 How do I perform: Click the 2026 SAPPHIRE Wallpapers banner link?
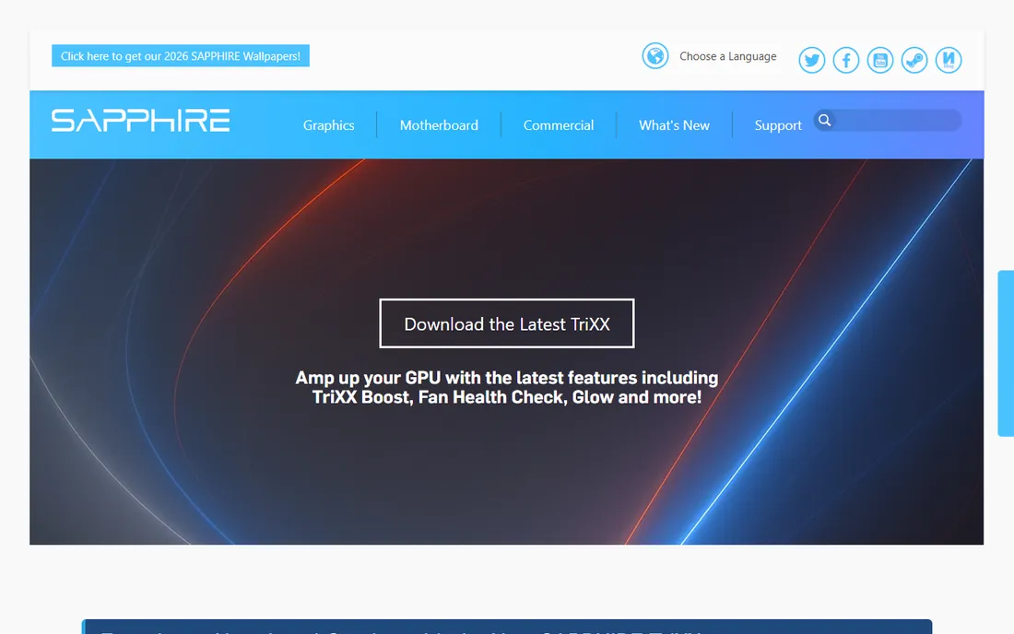tap(181, 55)
